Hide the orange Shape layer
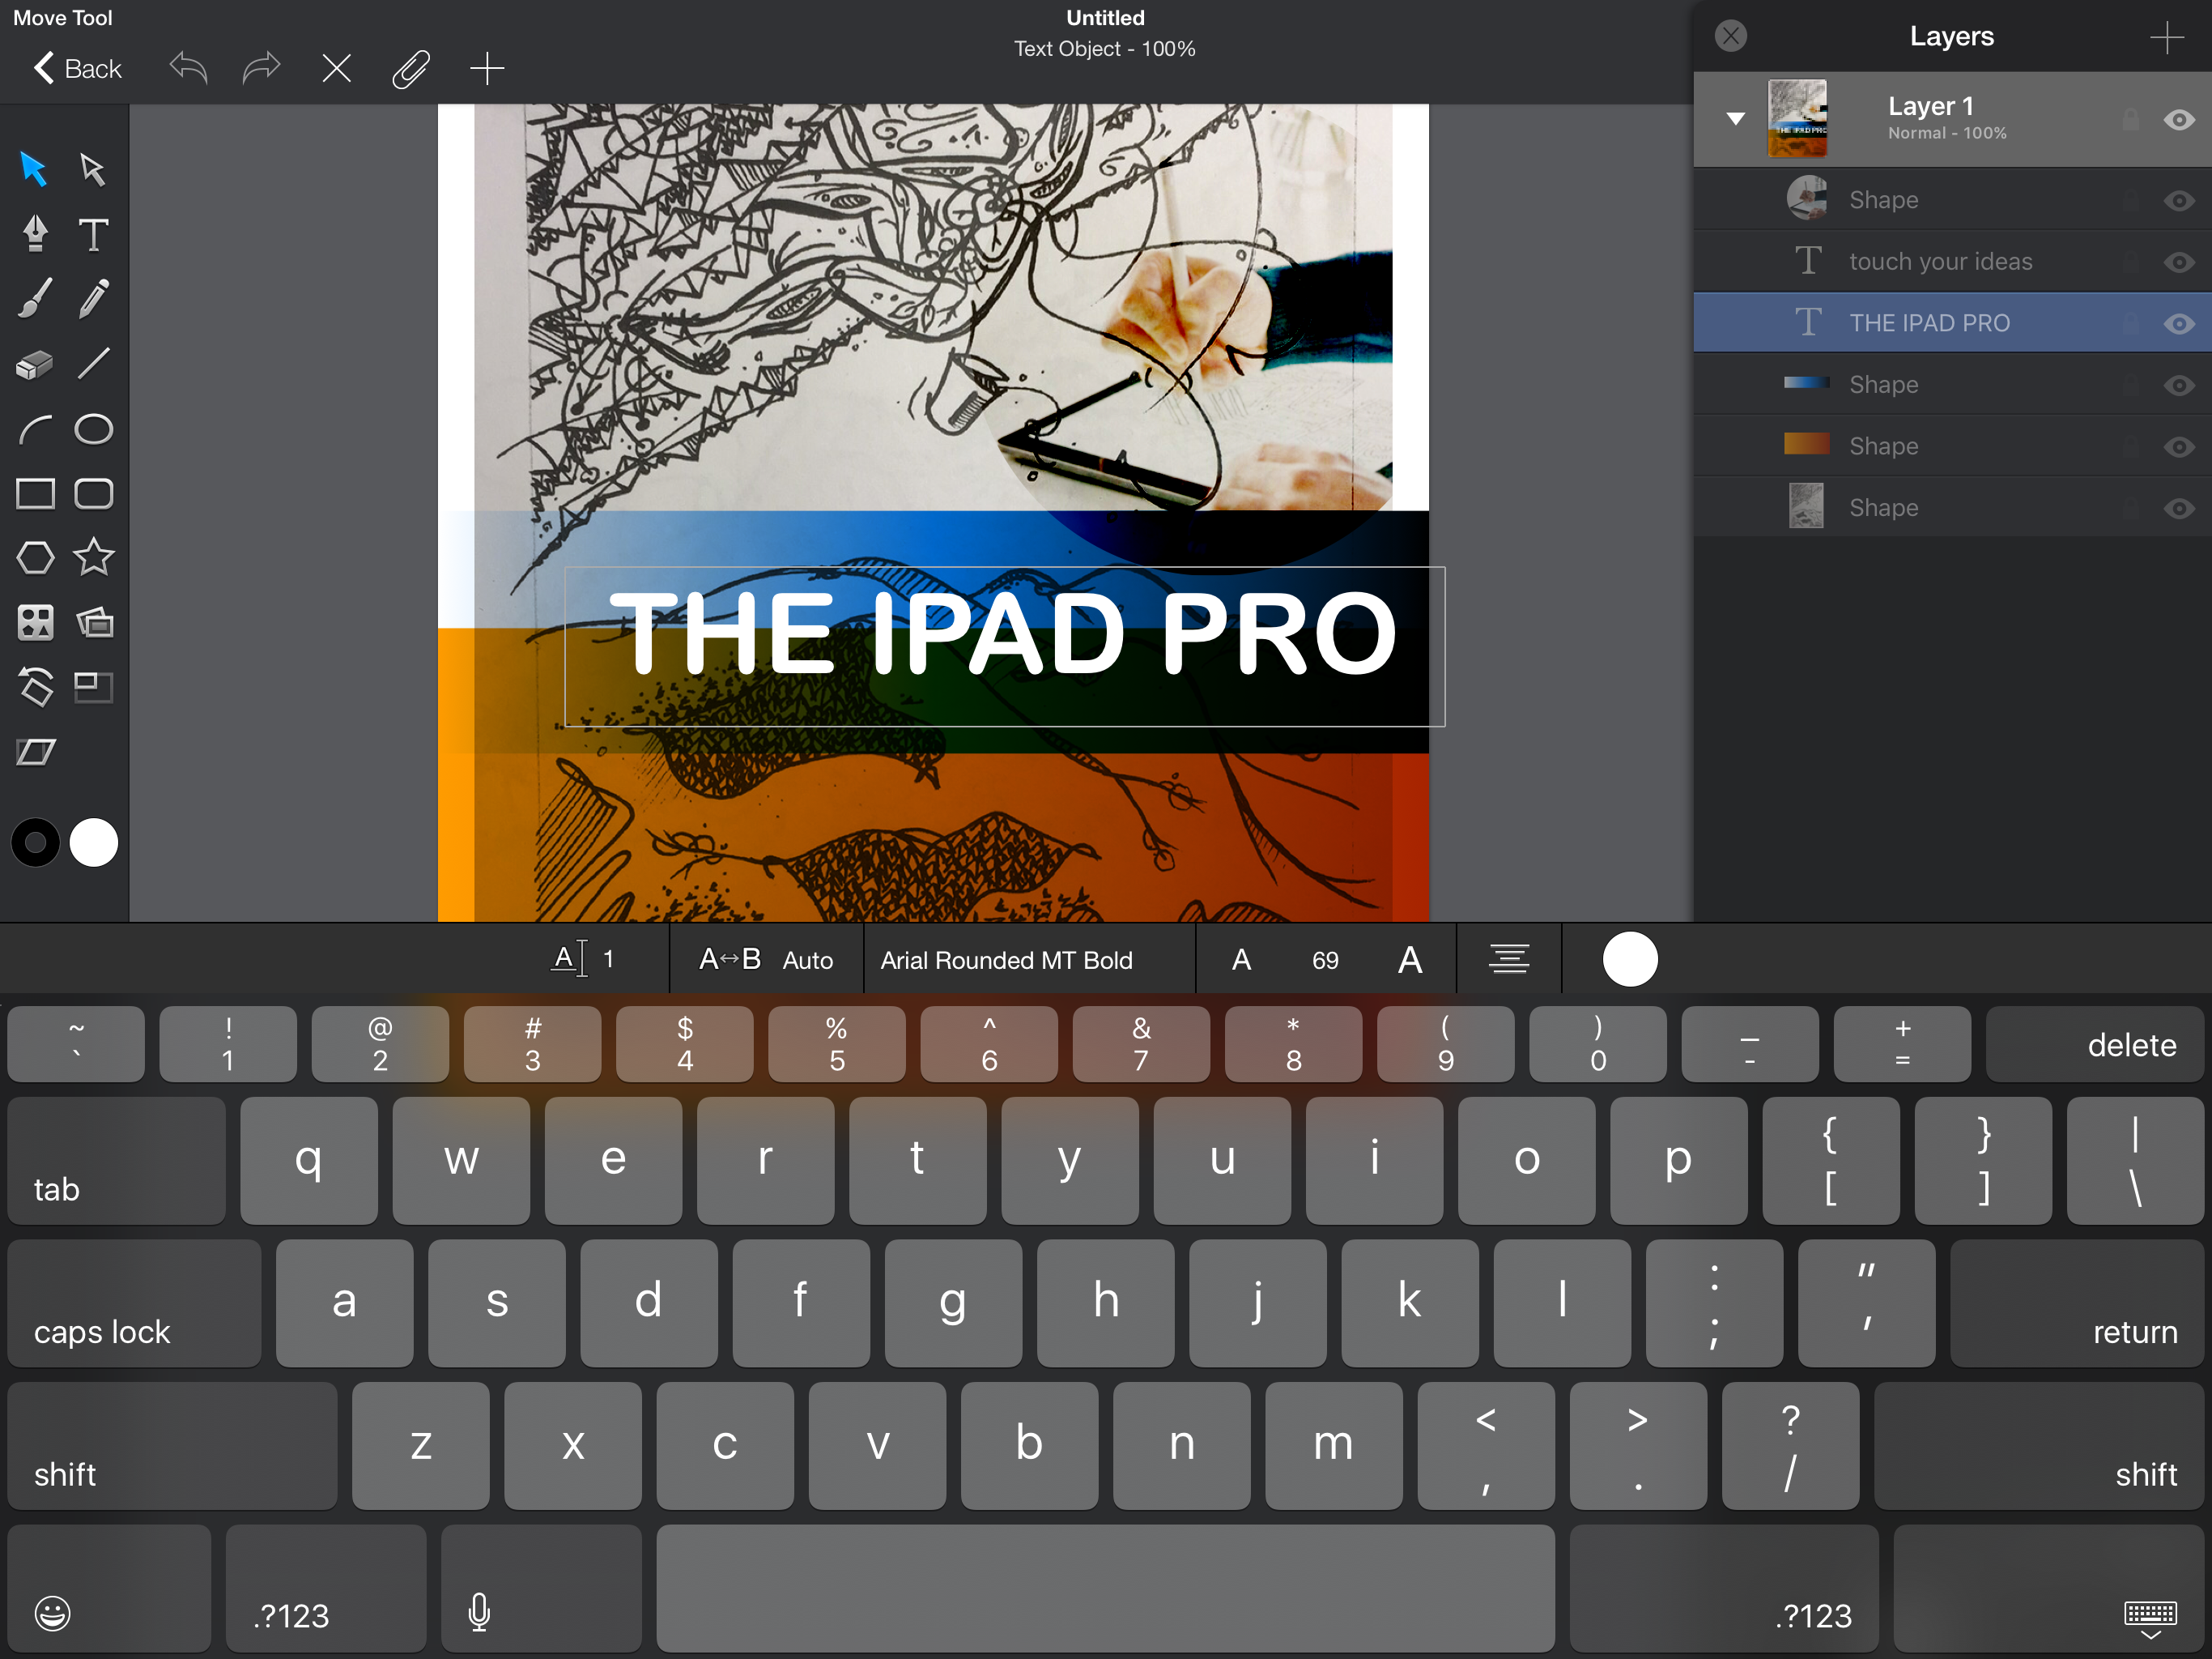This screenshot has width=2212, height=1659. point(2179,446)
